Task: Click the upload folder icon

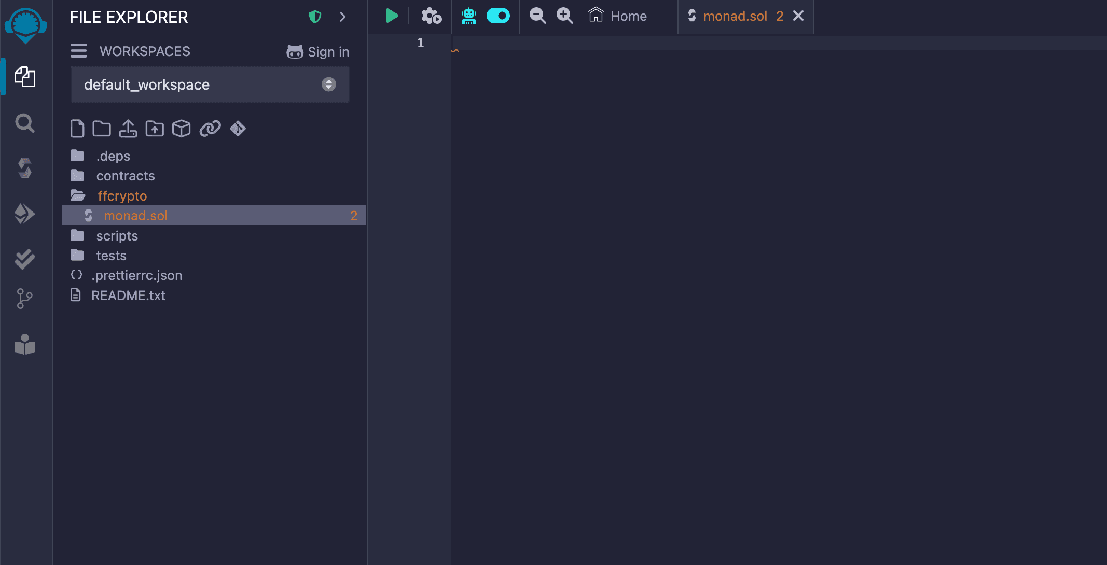Action: (x=155, y=128)
